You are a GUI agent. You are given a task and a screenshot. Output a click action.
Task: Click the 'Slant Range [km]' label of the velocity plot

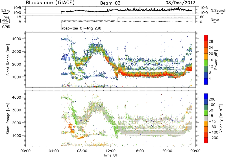point(8,118)
